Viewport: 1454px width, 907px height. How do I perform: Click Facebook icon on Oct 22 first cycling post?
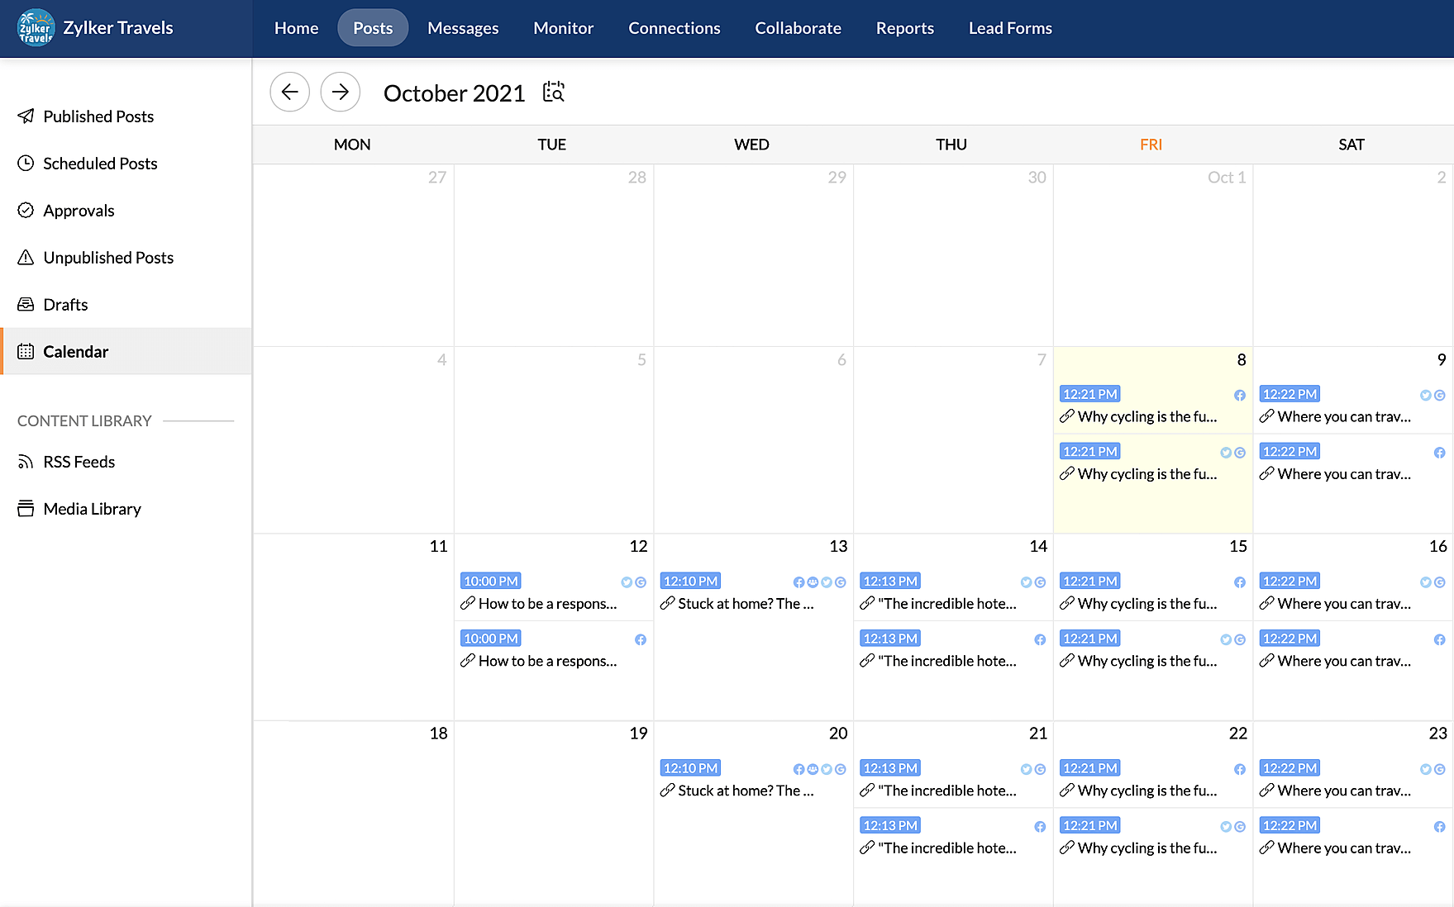point(1240,770)
